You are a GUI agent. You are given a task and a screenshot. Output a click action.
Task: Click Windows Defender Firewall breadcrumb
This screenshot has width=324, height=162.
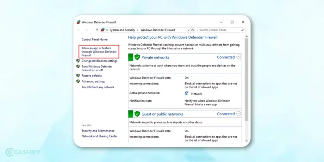click(158, 30)
